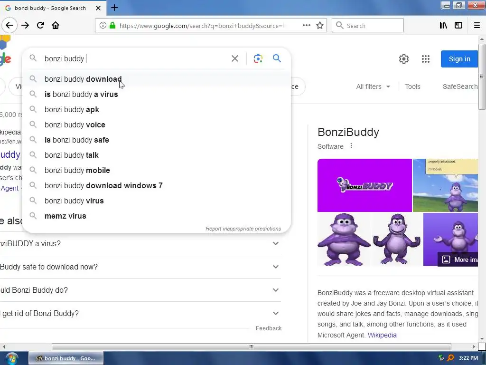The height and width of the screenshot is (365, 486).
Task: Open the SafeSearch setting
Action: tap(460, 86)
